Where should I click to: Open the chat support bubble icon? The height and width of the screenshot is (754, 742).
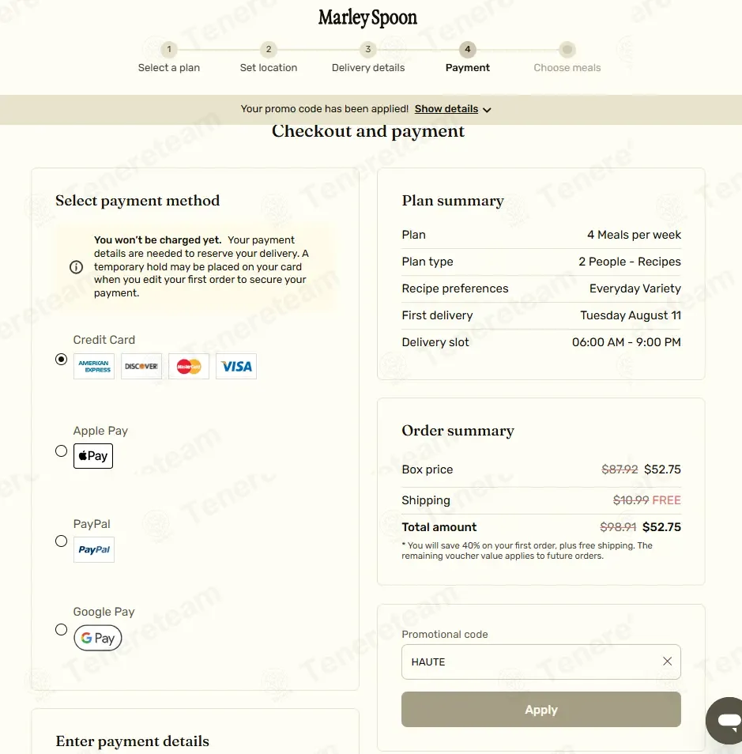(x=726, y=720)
